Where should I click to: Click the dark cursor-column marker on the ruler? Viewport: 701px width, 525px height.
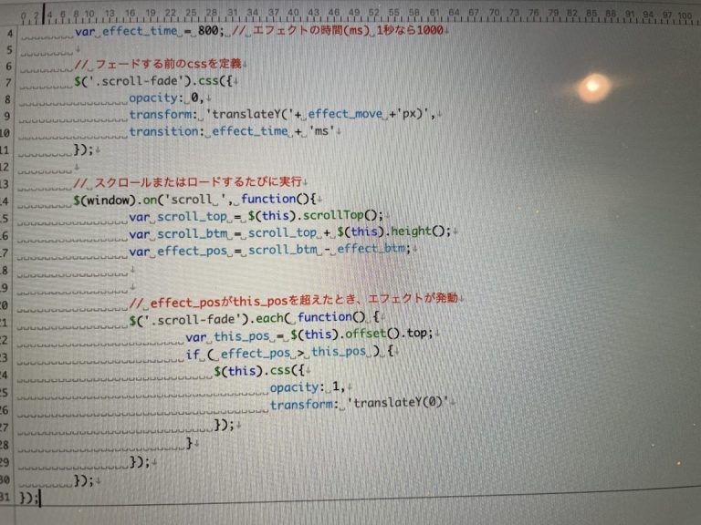click(44, 14)
